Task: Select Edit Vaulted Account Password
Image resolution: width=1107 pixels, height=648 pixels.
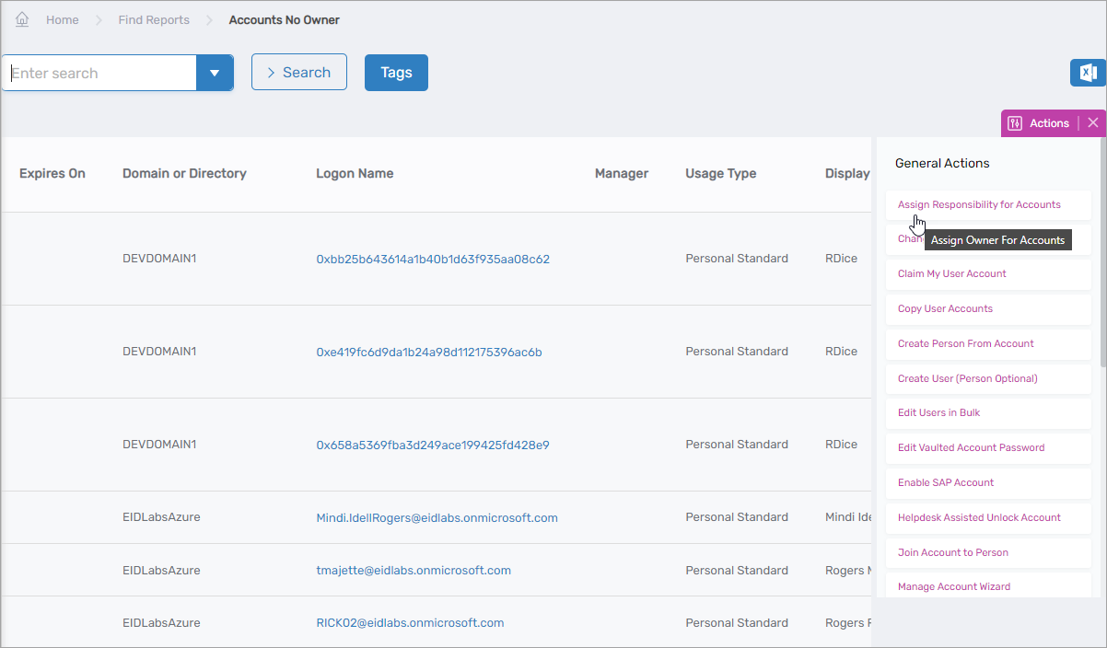Action: 971,447
